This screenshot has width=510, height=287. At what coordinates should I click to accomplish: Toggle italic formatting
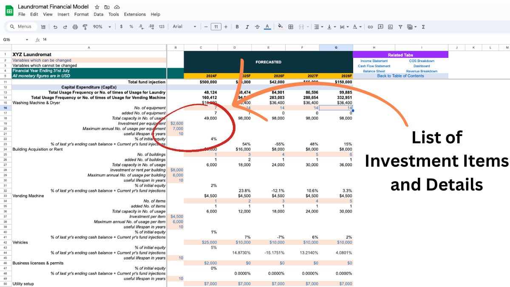click(x=247, y=27)
